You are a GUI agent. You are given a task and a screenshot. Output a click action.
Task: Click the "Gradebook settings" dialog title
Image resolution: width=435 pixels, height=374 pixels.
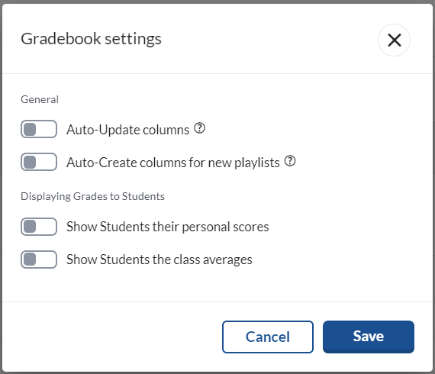click(x=92, y=39)
